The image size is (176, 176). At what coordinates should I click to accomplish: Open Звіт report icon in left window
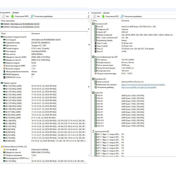click(3, 16)
